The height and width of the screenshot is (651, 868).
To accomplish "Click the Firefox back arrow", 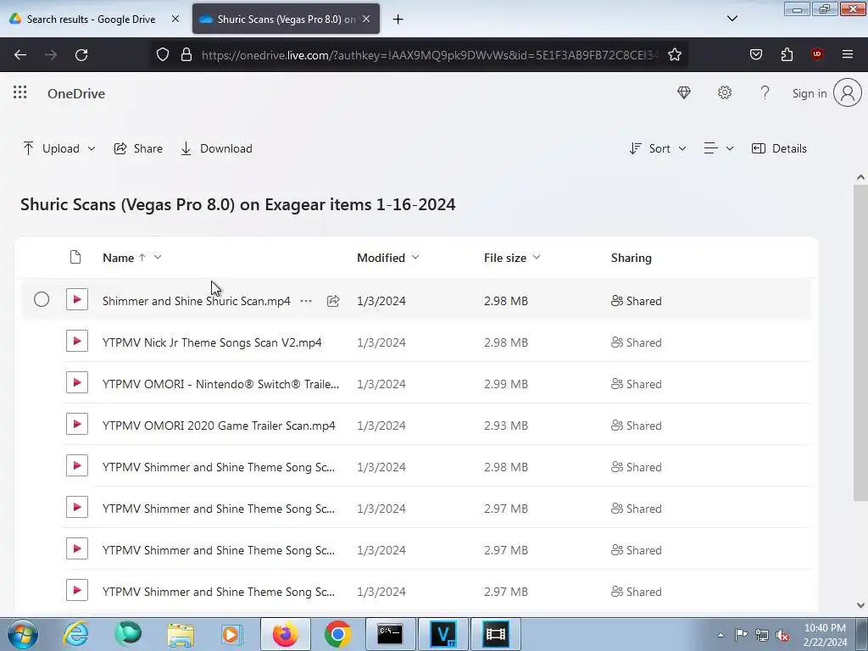I will pos(20,55).
